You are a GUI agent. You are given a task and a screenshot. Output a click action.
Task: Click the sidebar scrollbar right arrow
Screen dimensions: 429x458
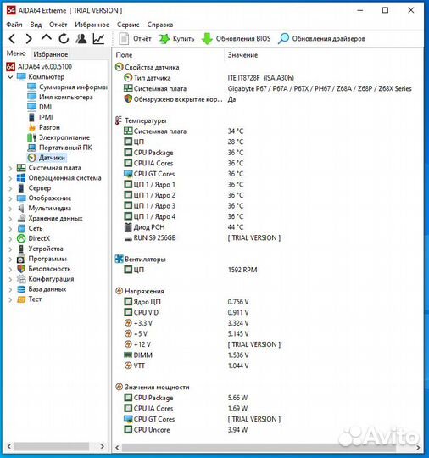click(x=103, y=446)
